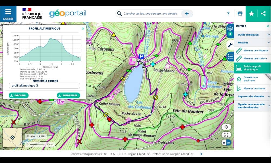Open the help question mark

[x=228, y=14]
